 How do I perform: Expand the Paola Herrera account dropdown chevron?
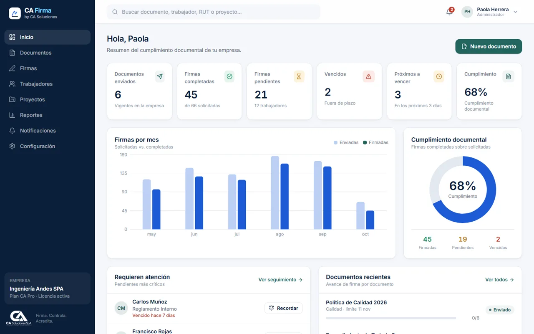(515, 12)
